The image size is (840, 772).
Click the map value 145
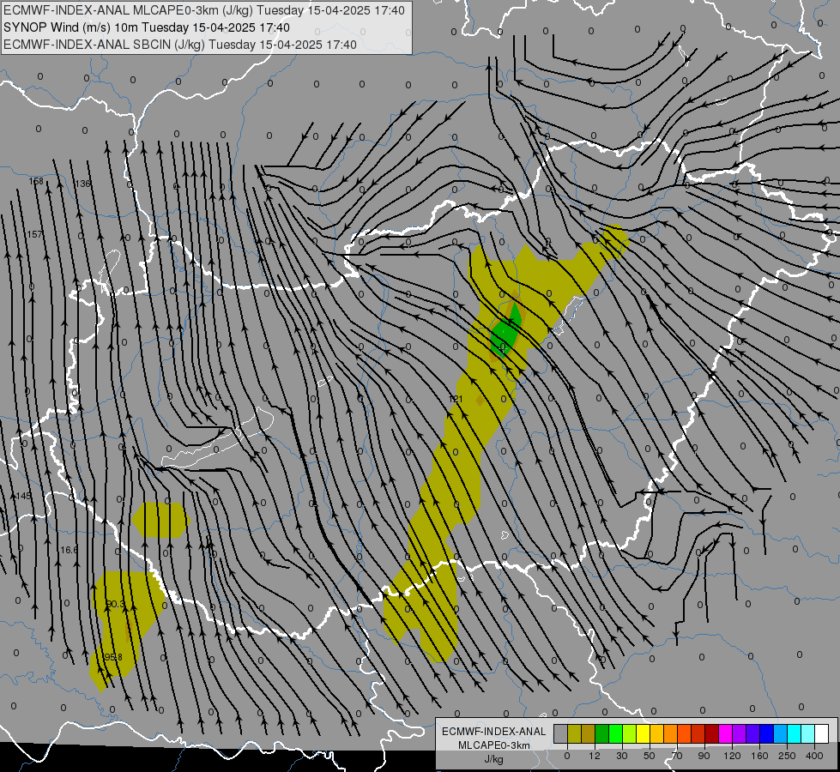point(23,496)
